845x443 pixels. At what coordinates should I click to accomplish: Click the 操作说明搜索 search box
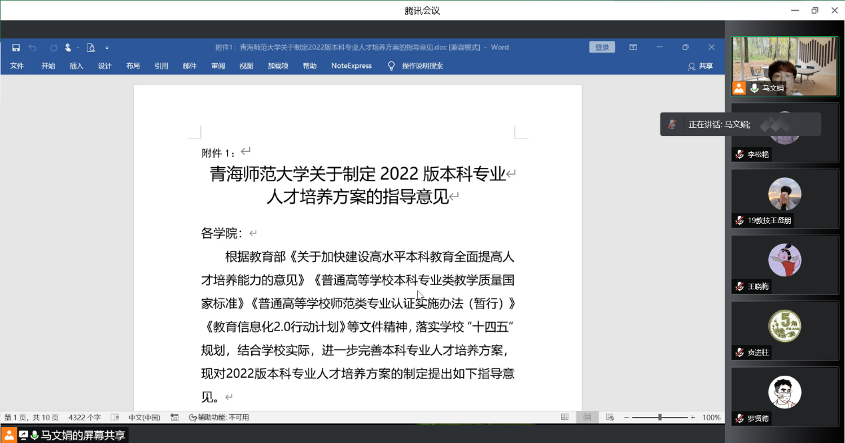422,66
